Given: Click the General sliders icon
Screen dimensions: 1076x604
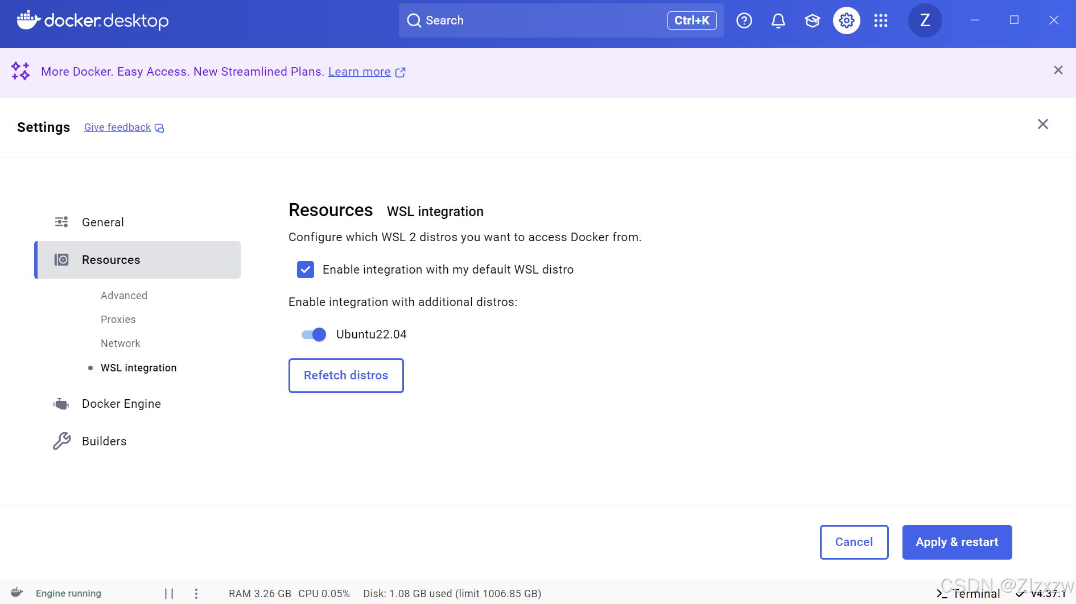Looking at the screenshot, I should (x=61, y=222).
